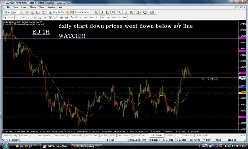The width and height of the screenshot is (248, 149).
Task: Click the 11:30 AM system clock
Action: [240, 146]
